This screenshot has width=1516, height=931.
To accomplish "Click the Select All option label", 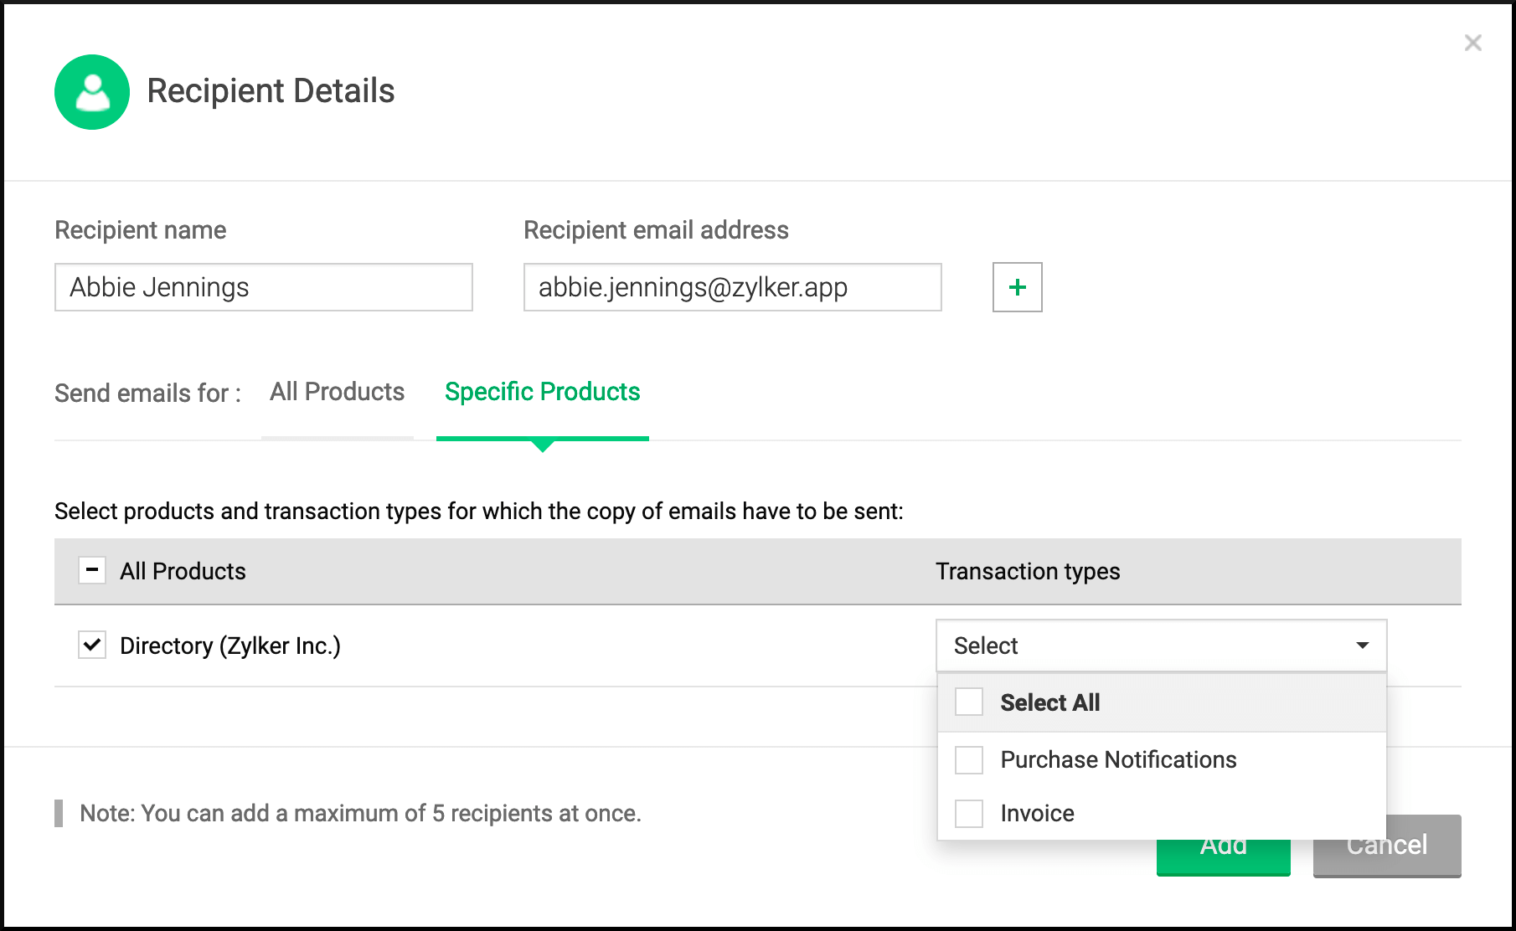I will click(x=1049, y=702).
